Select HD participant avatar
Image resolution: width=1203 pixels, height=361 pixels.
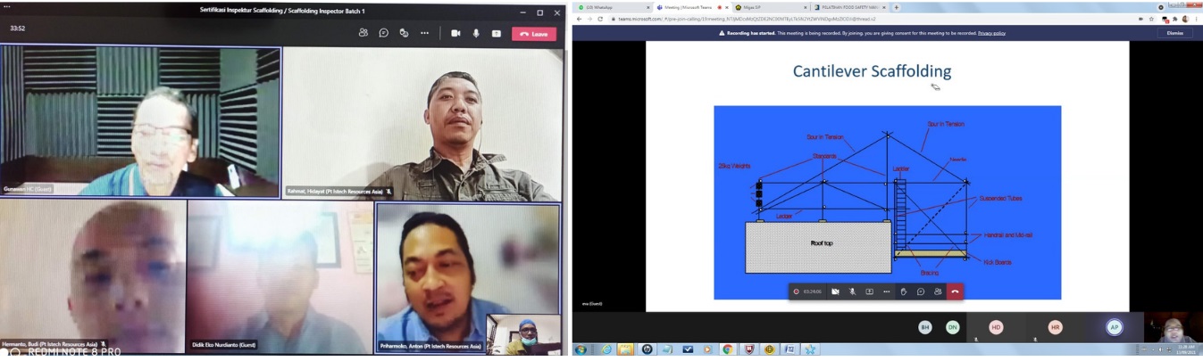996,327
